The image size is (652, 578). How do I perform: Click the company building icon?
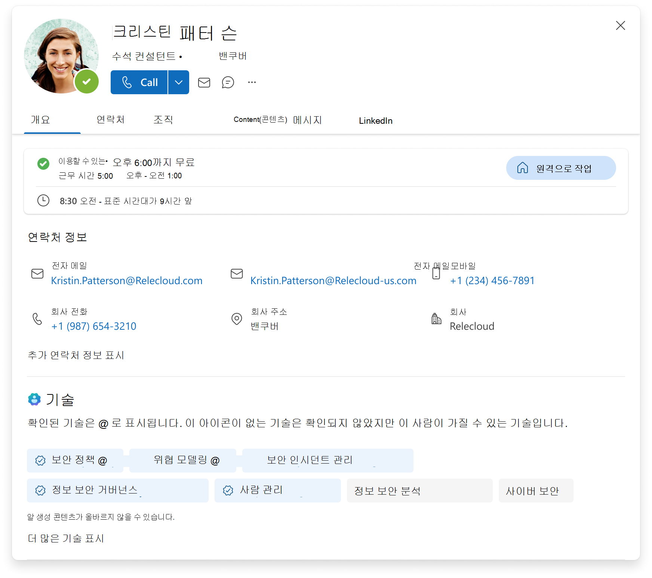tap(436, 319)
